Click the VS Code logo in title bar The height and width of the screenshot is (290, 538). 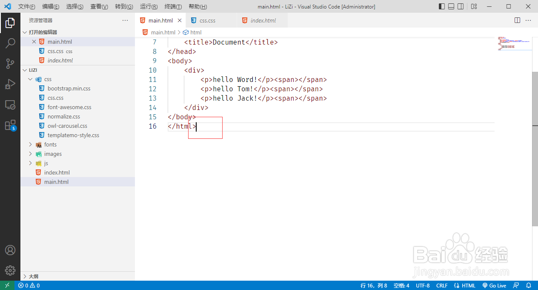pyautogui.click(x=8, y=6)
